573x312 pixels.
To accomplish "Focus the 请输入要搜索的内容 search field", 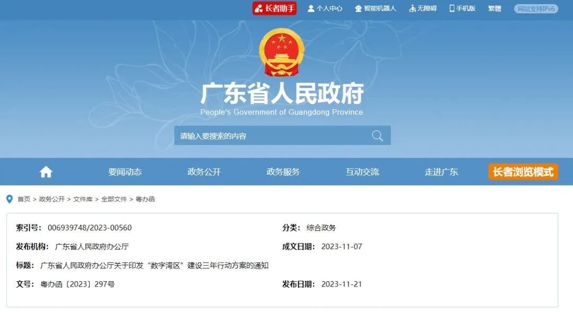I will tap(272, 136).
